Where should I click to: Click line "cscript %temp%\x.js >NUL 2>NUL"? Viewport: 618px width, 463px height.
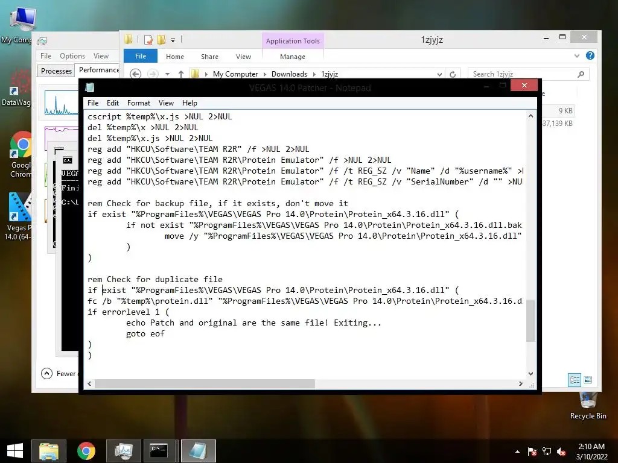click(159, 117)
